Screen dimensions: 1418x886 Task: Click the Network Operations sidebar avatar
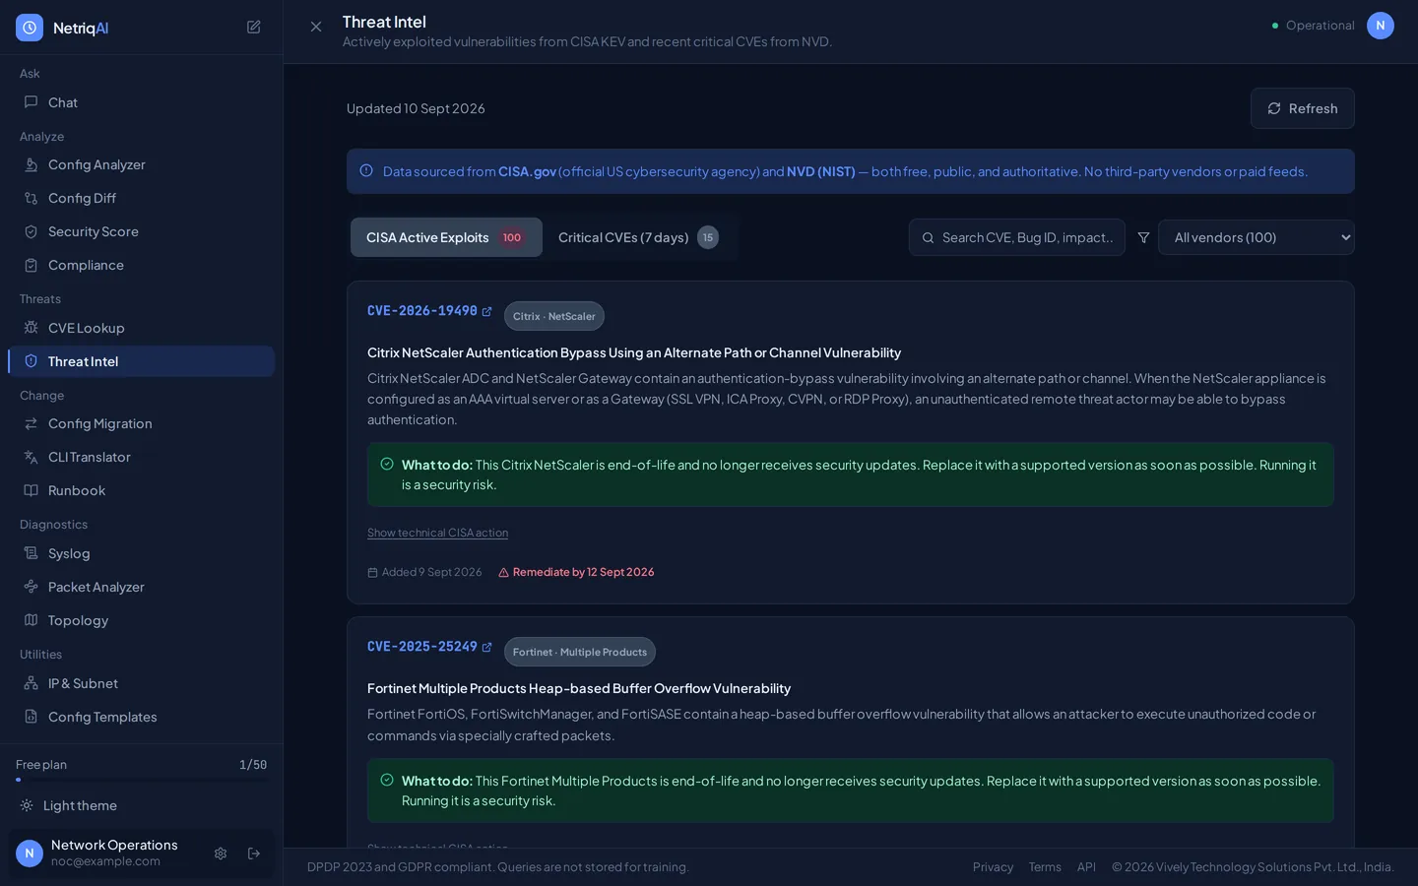click(30, 854)
